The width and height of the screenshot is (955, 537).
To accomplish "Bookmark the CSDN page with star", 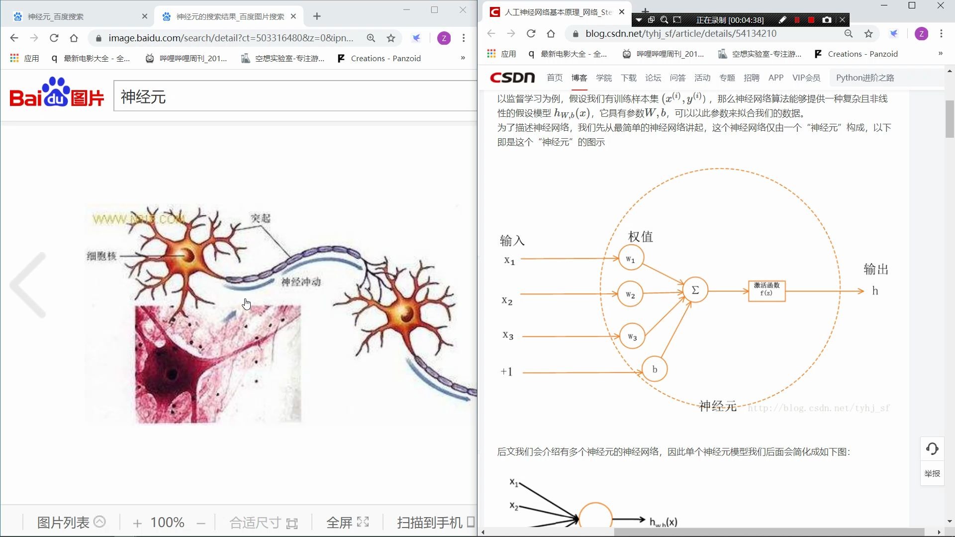I will click(x=868, y=33).
